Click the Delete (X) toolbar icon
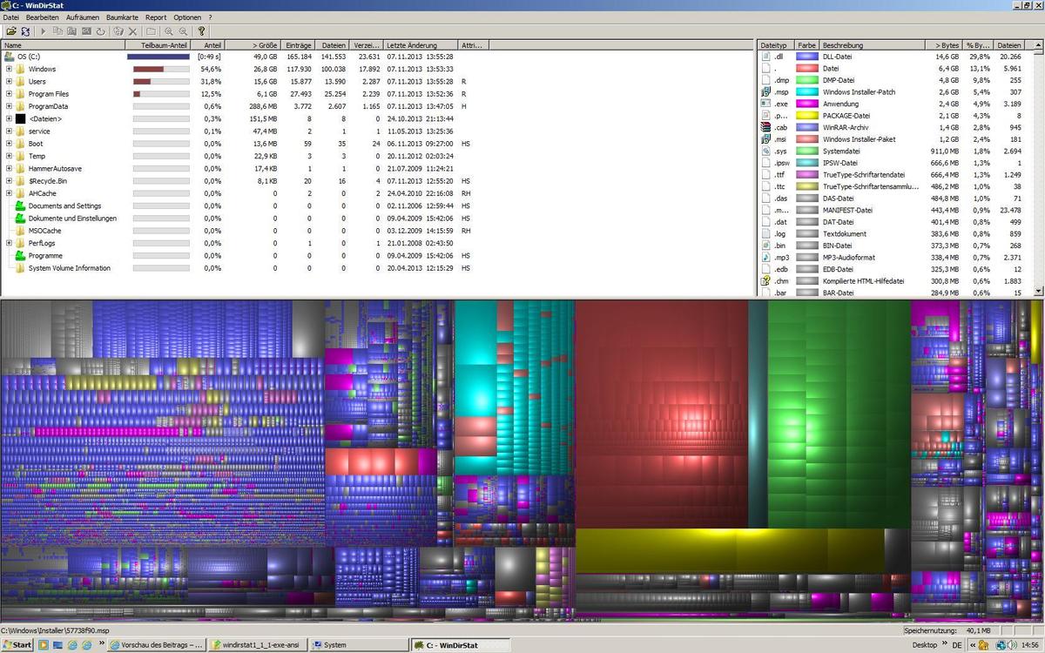The image size is (1045, 653). point(132,31)
